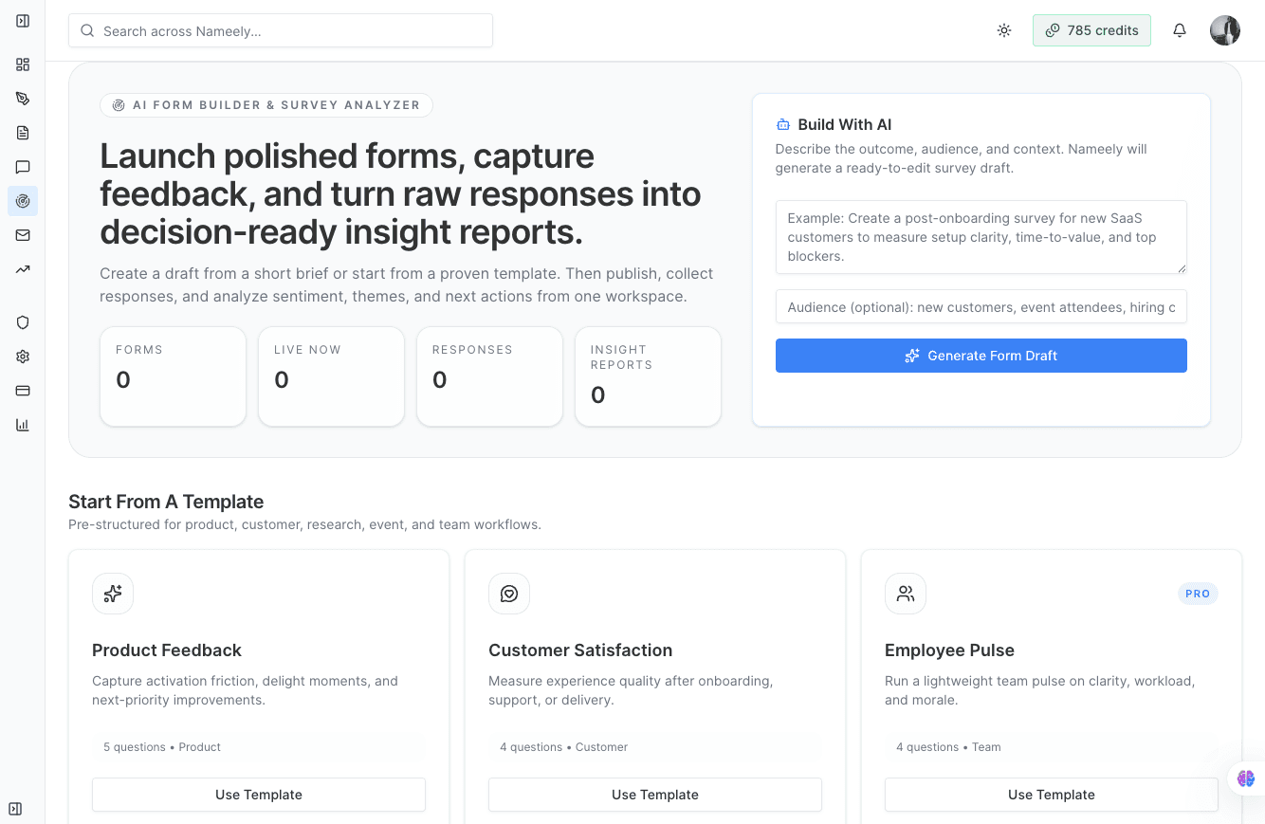The image size is (1265, 824).
Task: Click the Generate Form Draft button
Action: point(981,356)
